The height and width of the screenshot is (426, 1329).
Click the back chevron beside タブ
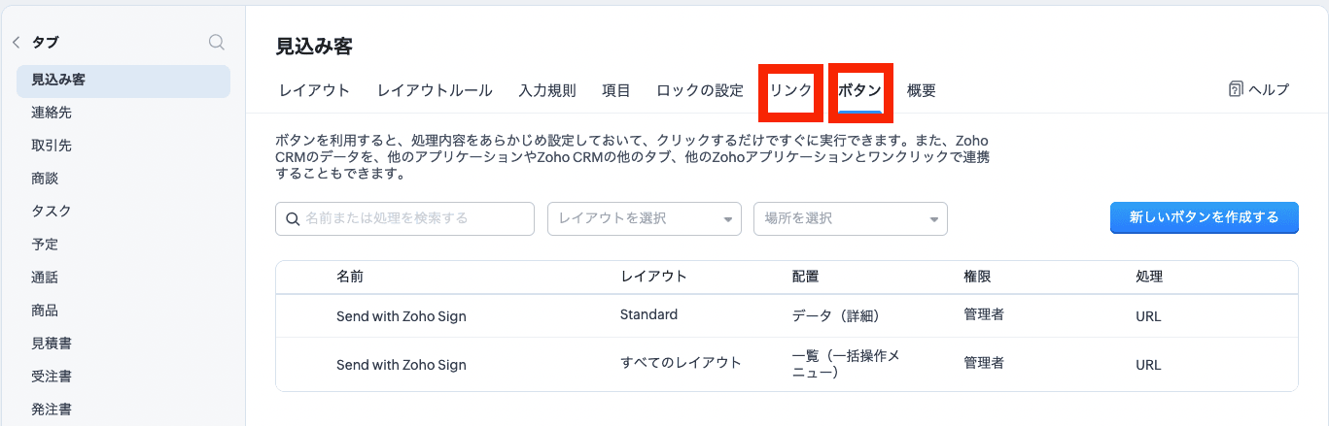pyautogui.click(x=16, y=43)
